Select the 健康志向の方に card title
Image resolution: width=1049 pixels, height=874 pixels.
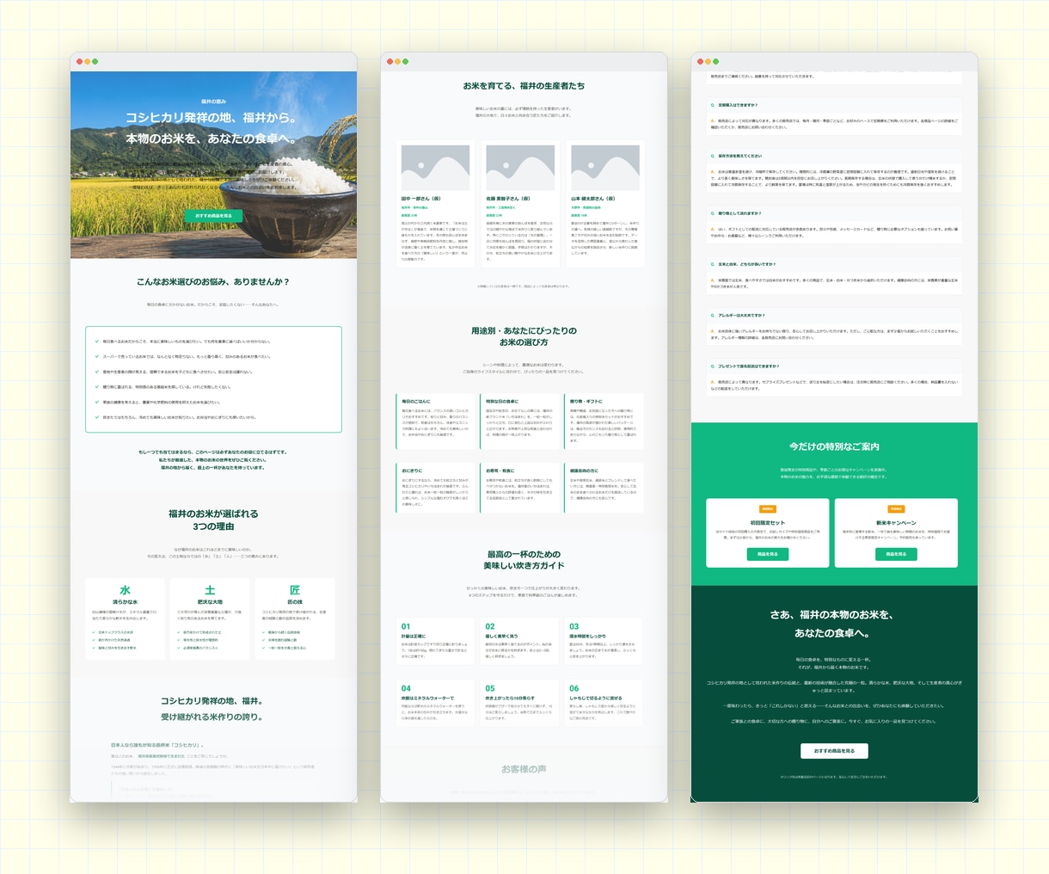(x=585, y=471)
